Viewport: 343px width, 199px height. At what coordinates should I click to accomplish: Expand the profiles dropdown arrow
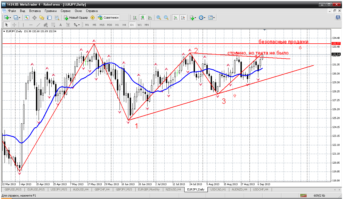coord(20,18)
